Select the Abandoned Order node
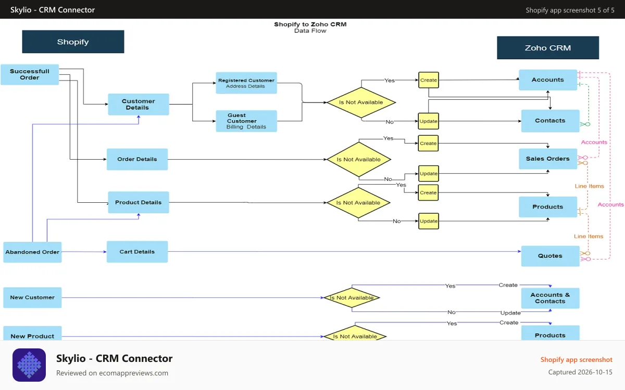625x390 pixels. 32,252
